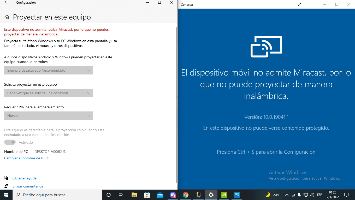
Task: Open Microsoft Store from the taskbar
Action: 147,195
